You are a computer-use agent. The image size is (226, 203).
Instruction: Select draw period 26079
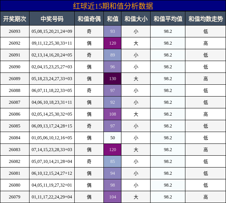(x=15, y=197)
